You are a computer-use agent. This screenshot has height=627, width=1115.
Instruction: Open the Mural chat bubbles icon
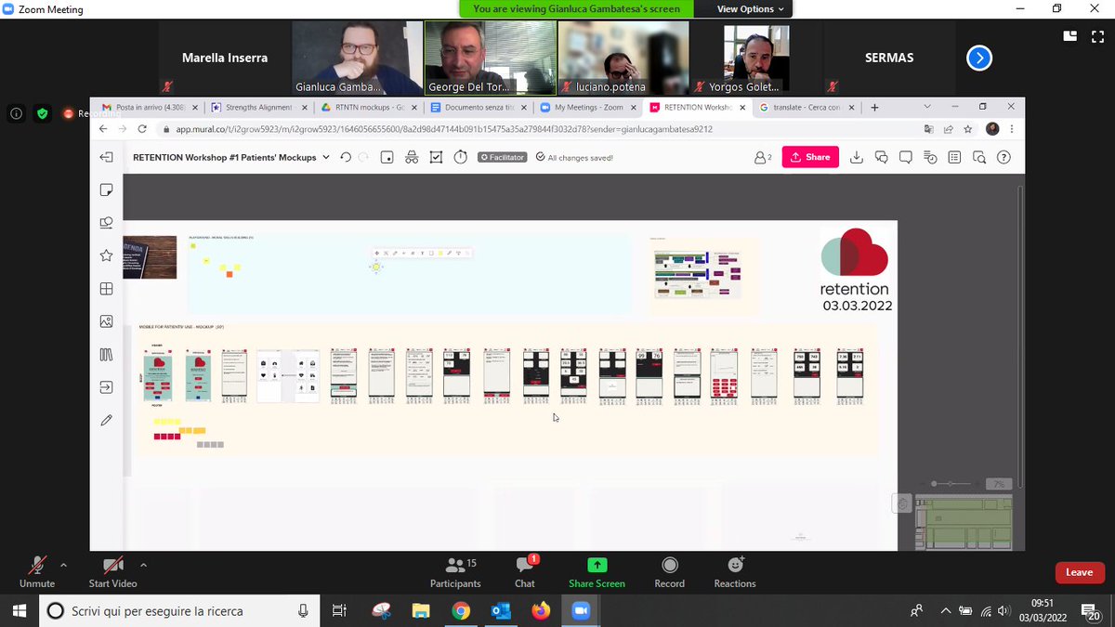pyautogui.click(x=881, y=157)
